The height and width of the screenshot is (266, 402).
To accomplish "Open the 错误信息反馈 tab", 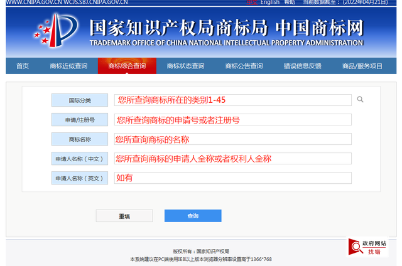I will coord(303,66).
